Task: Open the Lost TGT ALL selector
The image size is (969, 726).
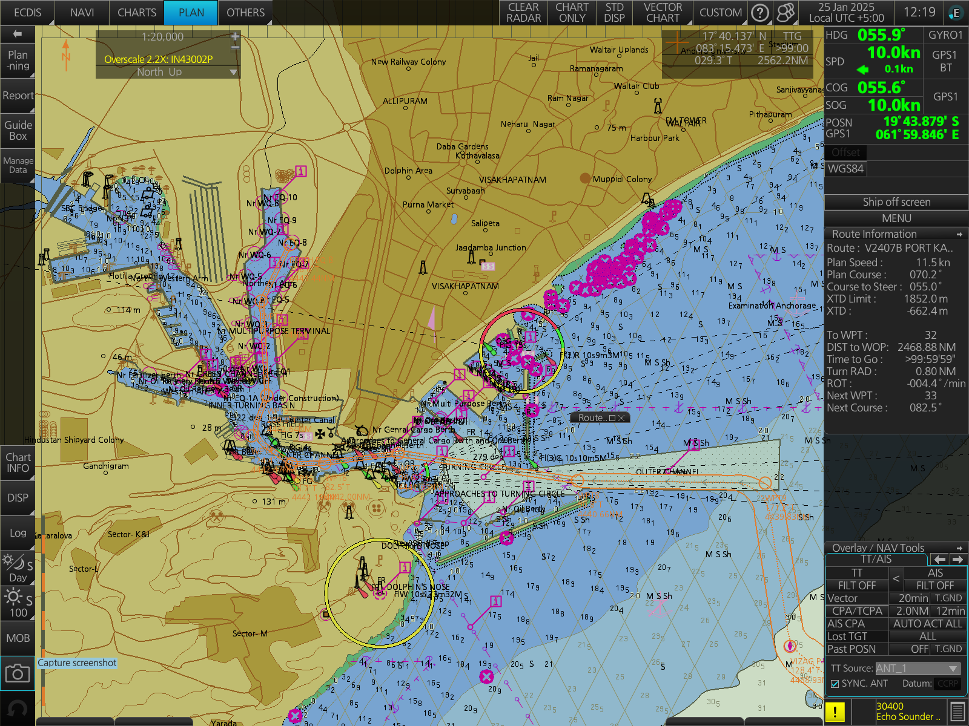Action: [927, 636]
